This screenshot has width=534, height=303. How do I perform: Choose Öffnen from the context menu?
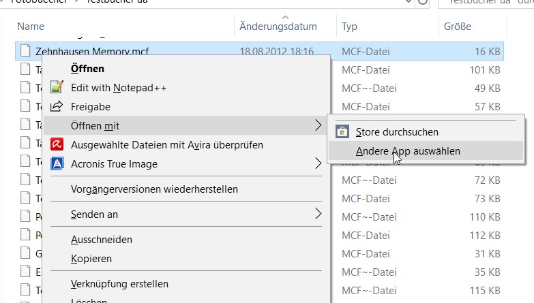coord(87,68)
